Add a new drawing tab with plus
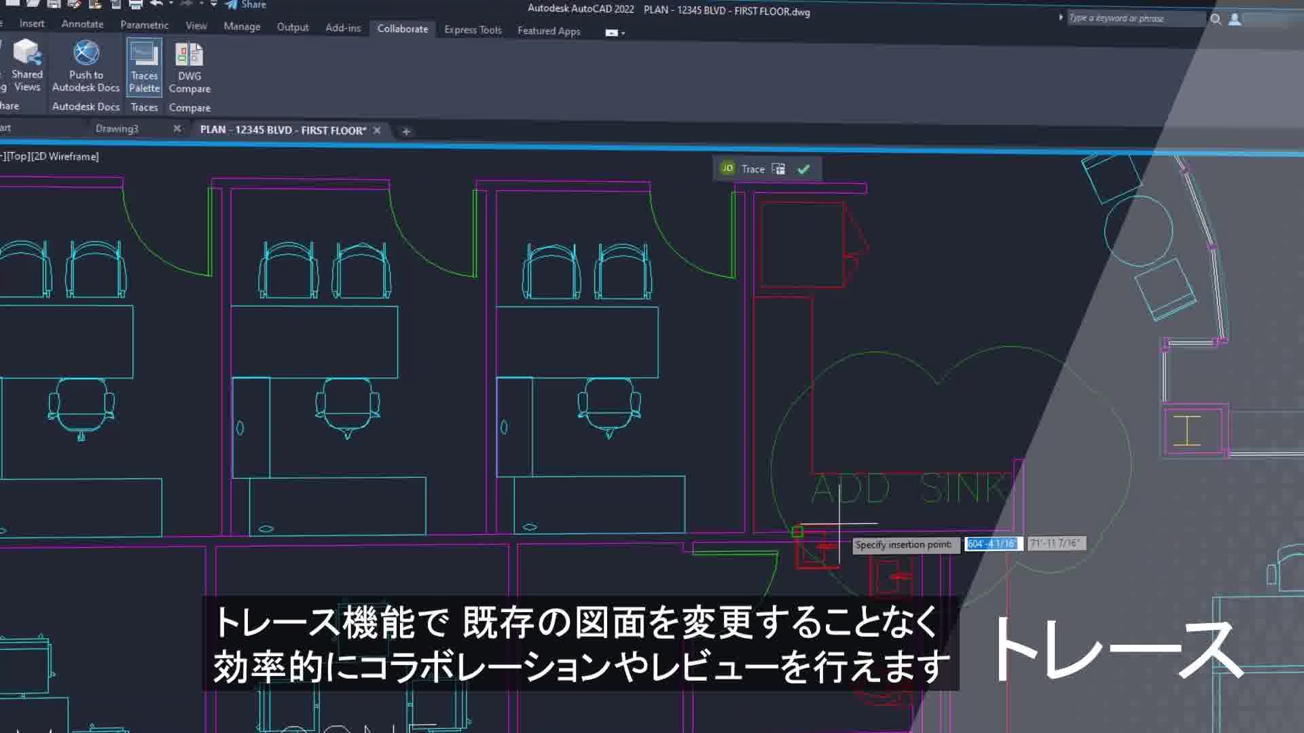The image size is (1304, 733). pyautogui.click(x=406, y=132)
